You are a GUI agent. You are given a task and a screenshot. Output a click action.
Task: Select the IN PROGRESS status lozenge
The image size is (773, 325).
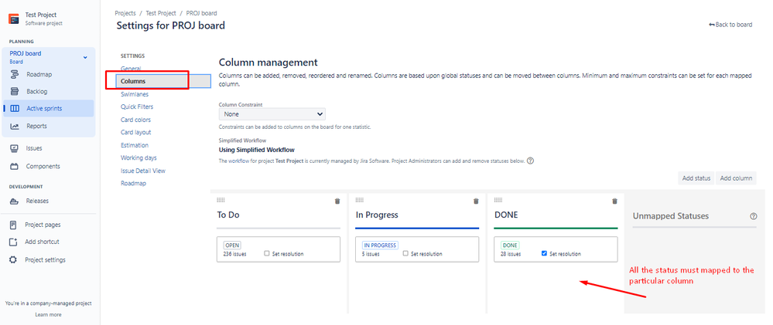(x=380, y=245)
